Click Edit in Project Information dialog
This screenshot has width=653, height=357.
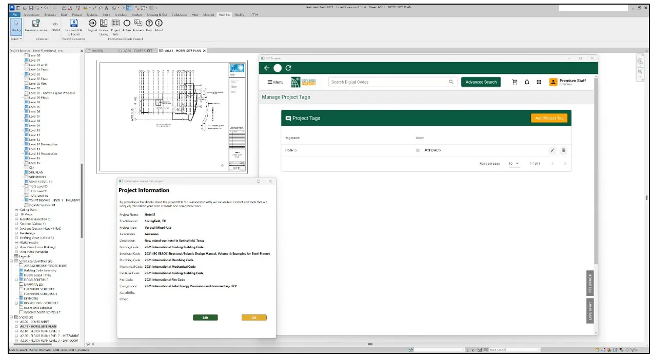pos(205,318)
